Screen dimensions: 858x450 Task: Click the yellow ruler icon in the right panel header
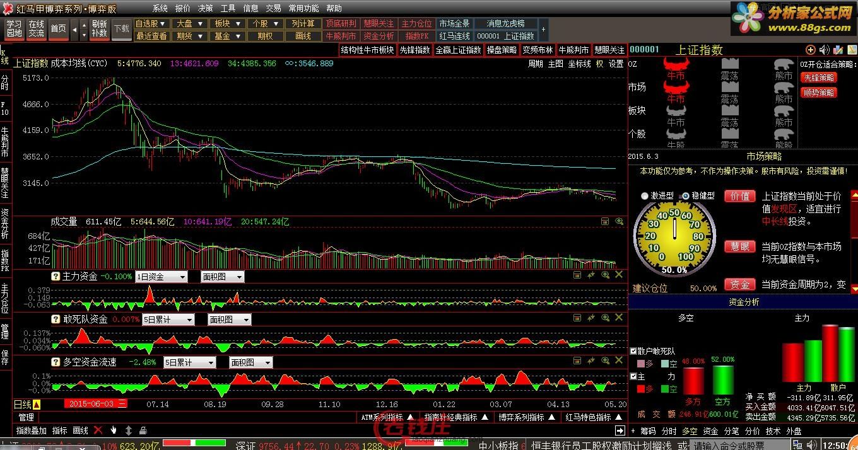[851, 50]
